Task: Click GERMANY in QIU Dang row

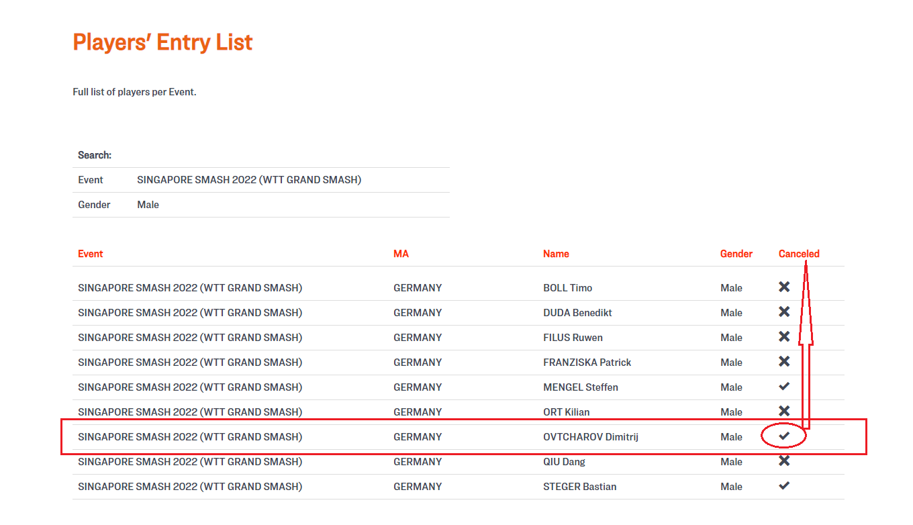Action: point(418,462)
